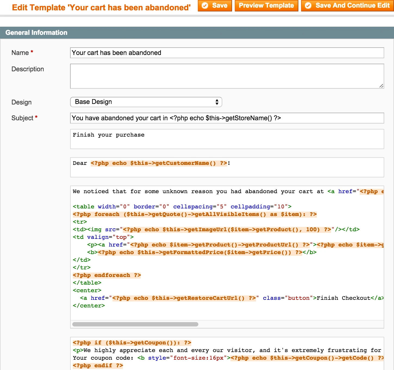394x370 pixels.
Task: Click checkmark icon on Save And Continue Edit
Action: [x=308, y=5]
